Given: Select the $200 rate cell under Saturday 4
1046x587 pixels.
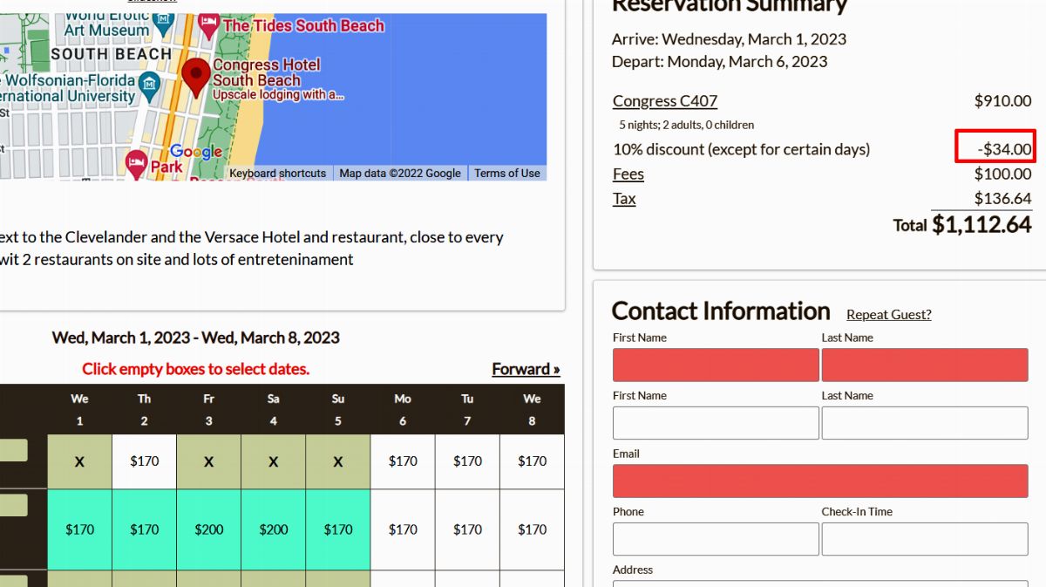Looking at the screenshot, I should (274, 529).
